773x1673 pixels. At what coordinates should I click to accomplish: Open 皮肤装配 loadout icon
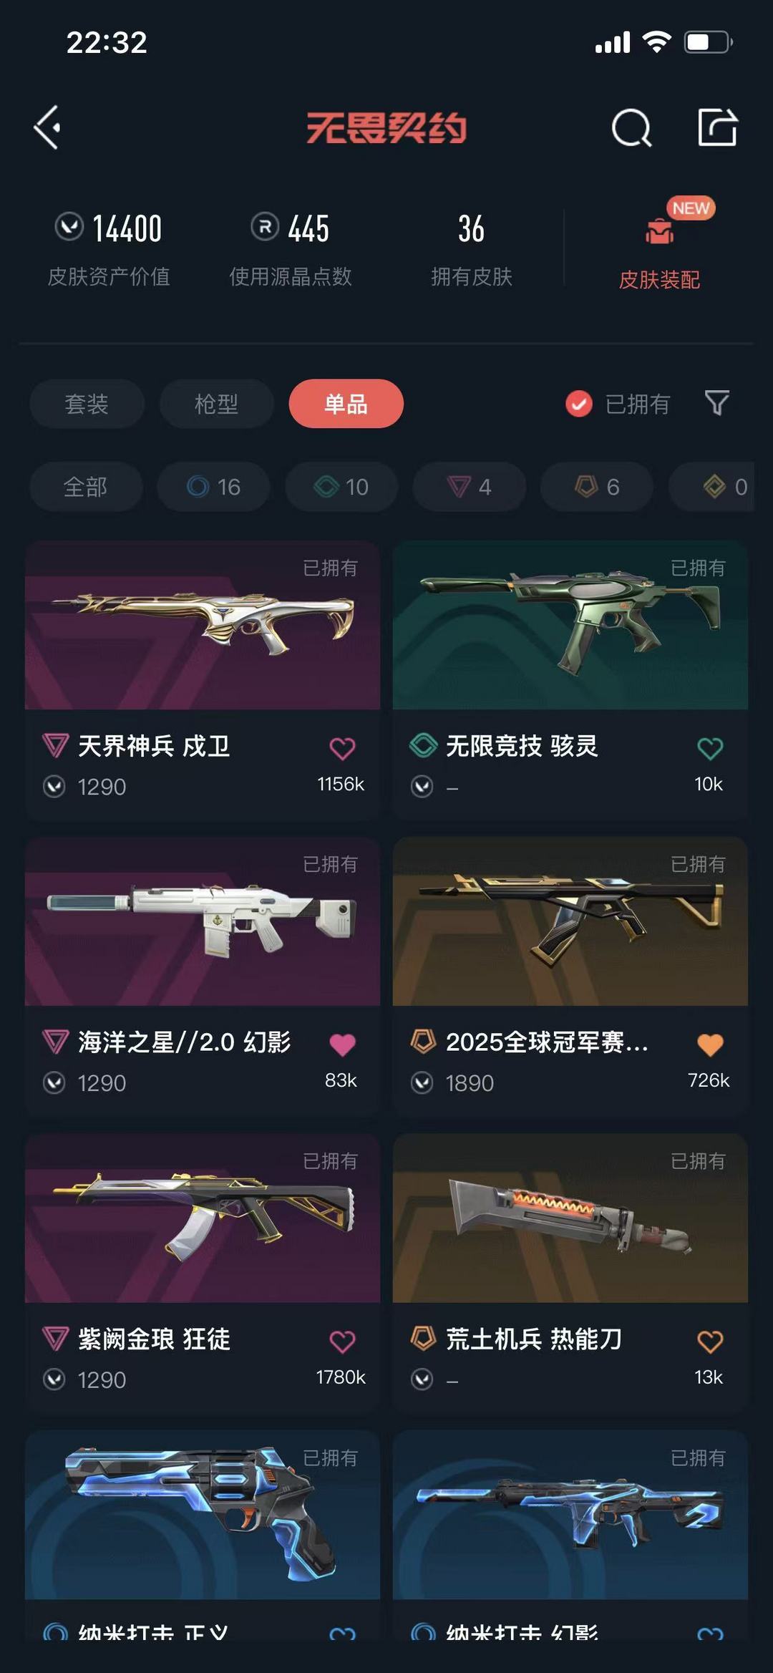(659, 231)
